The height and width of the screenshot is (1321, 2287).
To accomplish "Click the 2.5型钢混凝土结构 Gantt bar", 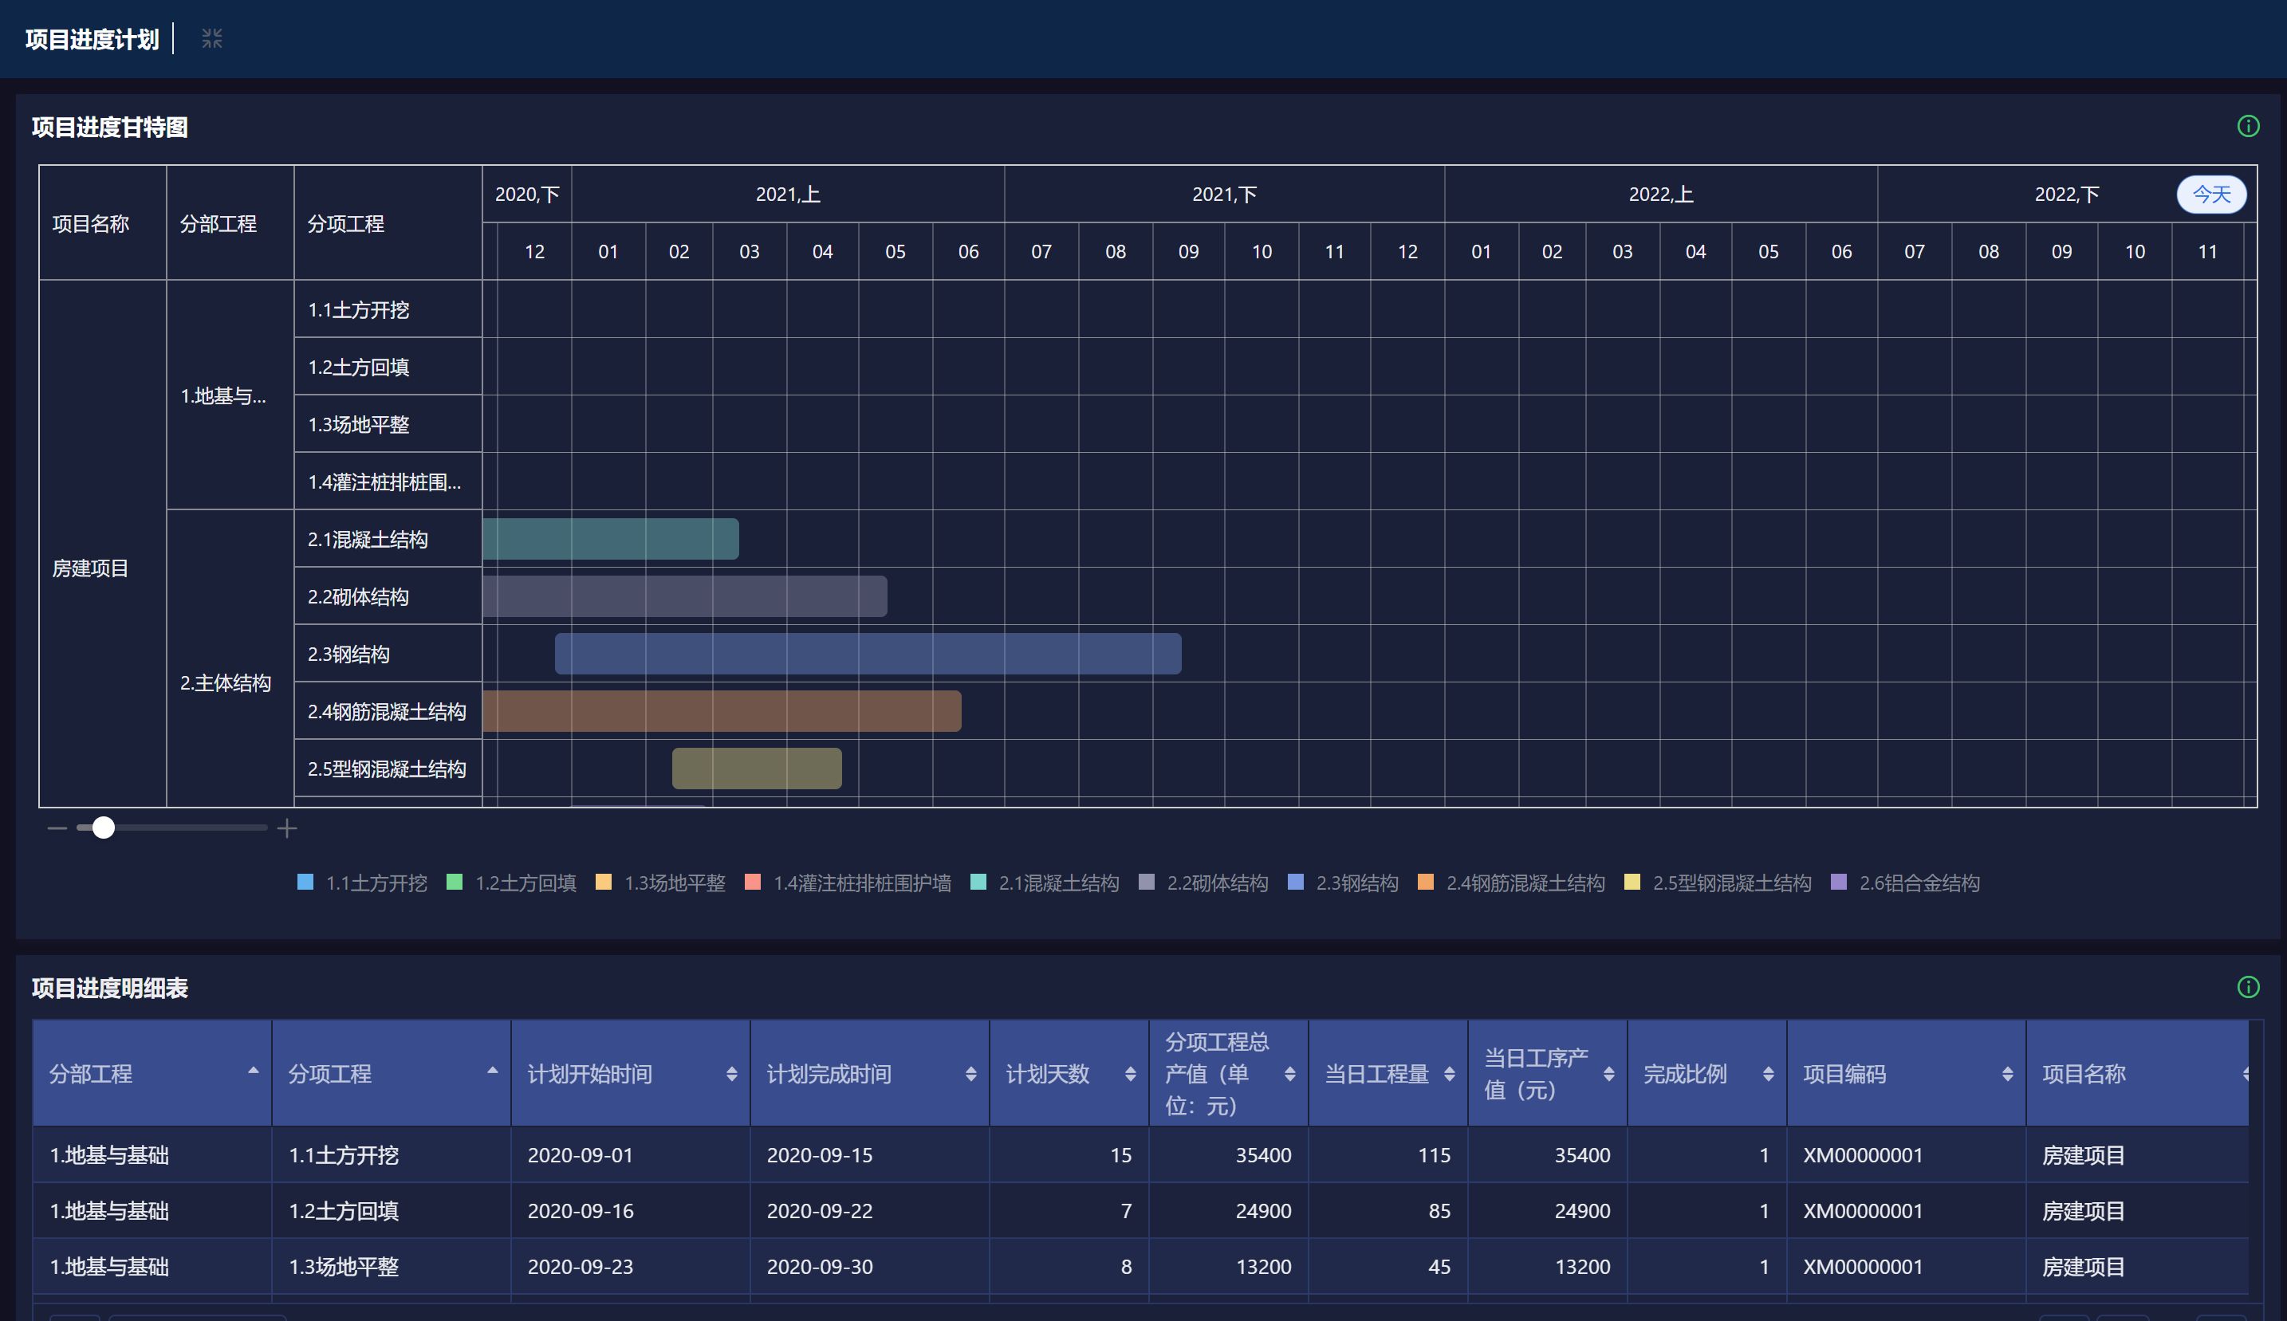I will (756, 769).
